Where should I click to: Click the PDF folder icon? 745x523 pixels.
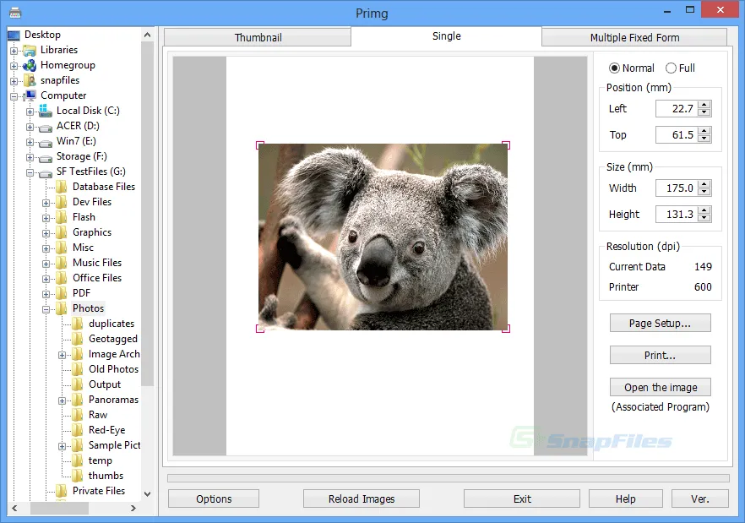point(62,293)
